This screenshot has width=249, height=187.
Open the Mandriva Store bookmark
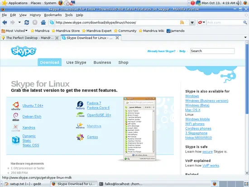[x=66, y=31]
